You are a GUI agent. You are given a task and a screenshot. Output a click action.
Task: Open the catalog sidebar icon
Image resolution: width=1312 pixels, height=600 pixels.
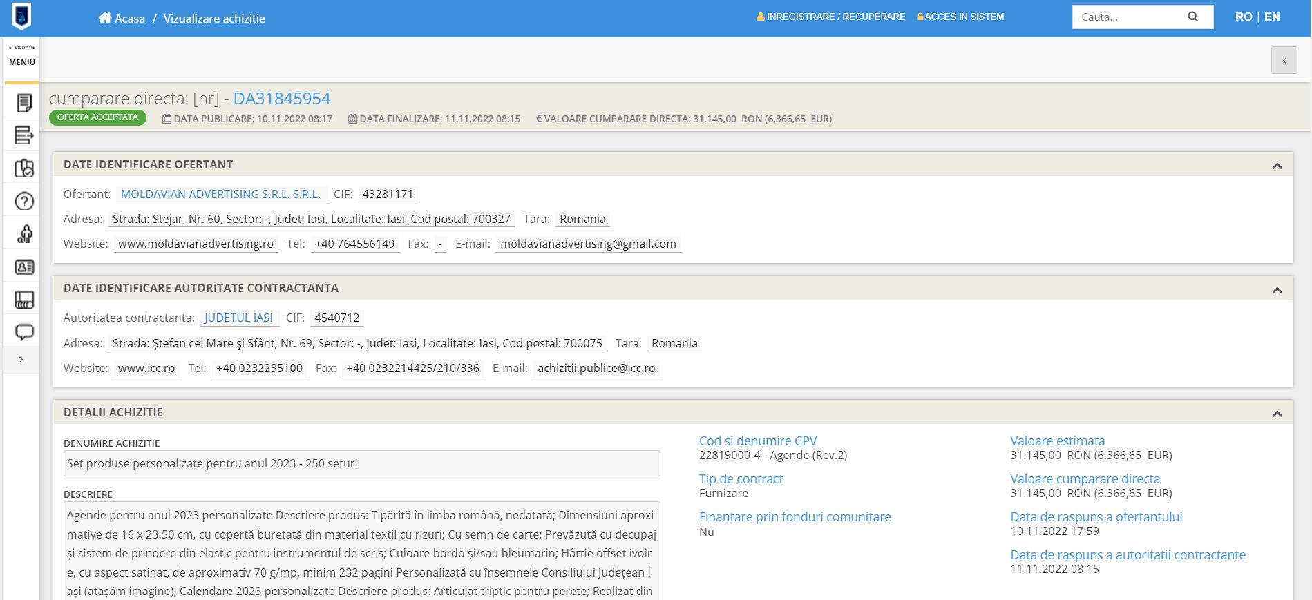[24, 300]
